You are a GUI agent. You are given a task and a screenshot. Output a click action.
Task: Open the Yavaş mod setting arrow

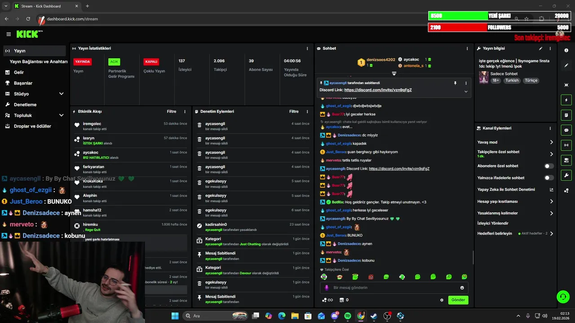point(552,142)
